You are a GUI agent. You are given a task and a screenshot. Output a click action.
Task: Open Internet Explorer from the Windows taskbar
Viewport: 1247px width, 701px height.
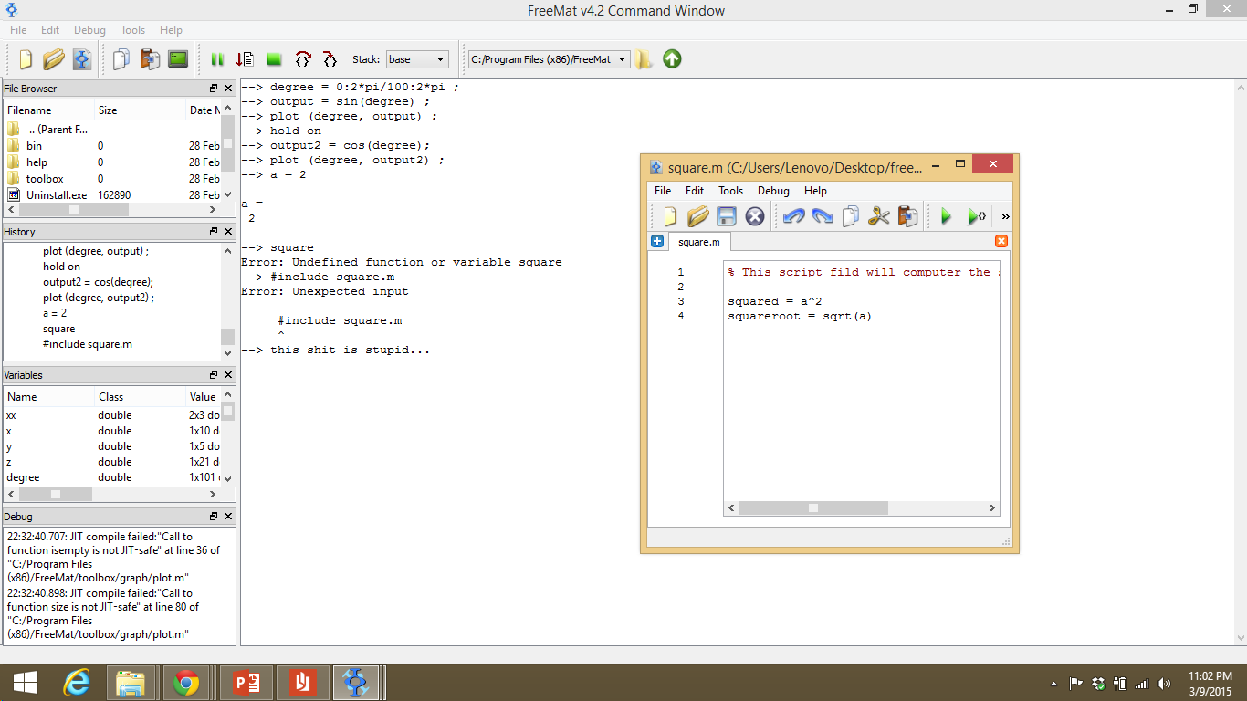point(78,682)
